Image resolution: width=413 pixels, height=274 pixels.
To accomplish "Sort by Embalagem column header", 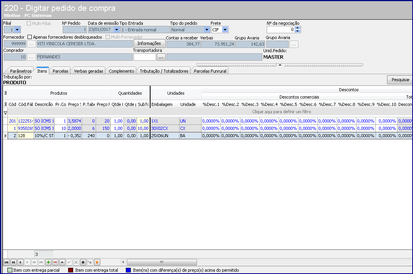I will point(165,104).
